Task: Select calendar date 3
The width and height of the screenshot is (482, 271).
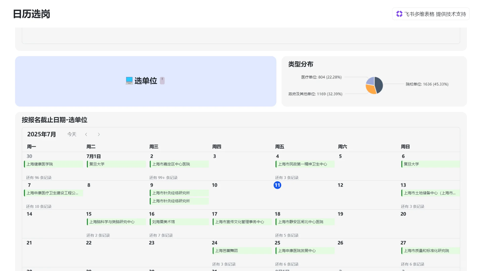Action: click(215, 156)
